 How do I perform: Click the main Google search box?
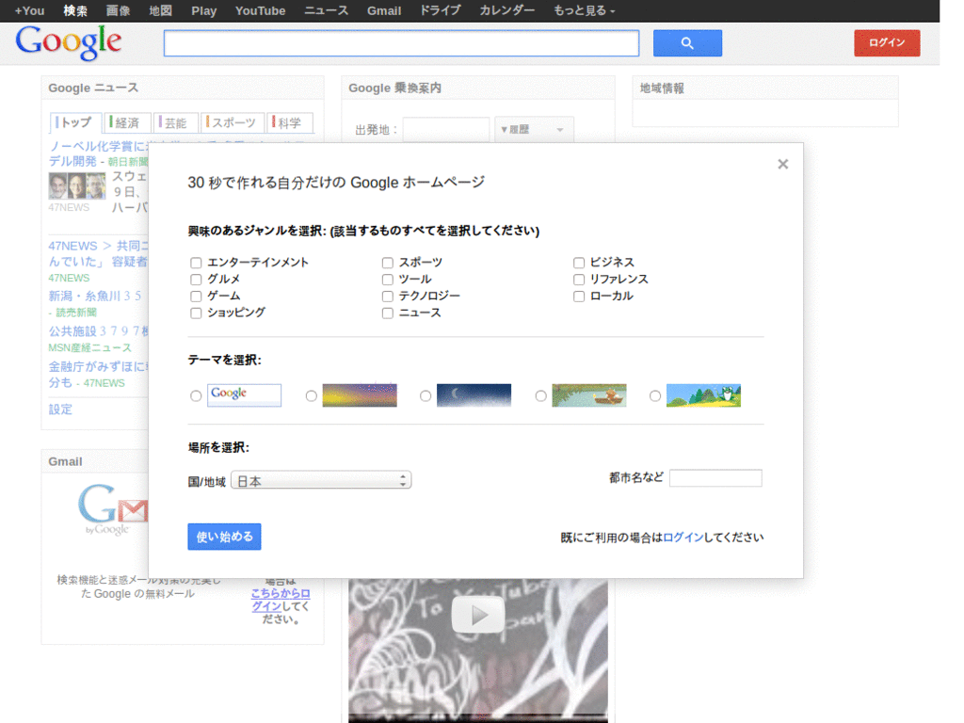point(401,43)
